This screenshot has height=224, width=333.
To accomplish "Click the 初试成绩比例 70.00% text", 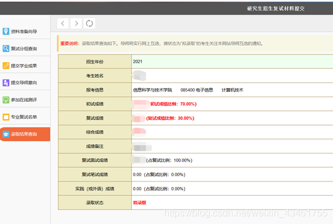I will (174, 104).
